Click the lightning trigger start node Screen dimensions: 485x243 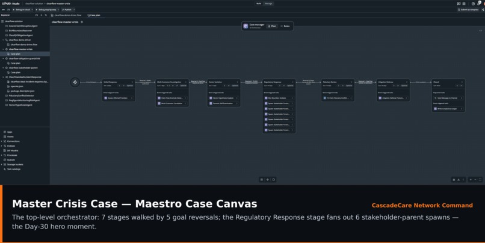[75, 82]
